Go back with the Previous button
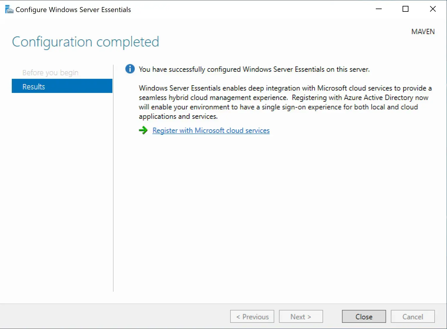Screen dimensions: 447x329 (x=252, y=317)
